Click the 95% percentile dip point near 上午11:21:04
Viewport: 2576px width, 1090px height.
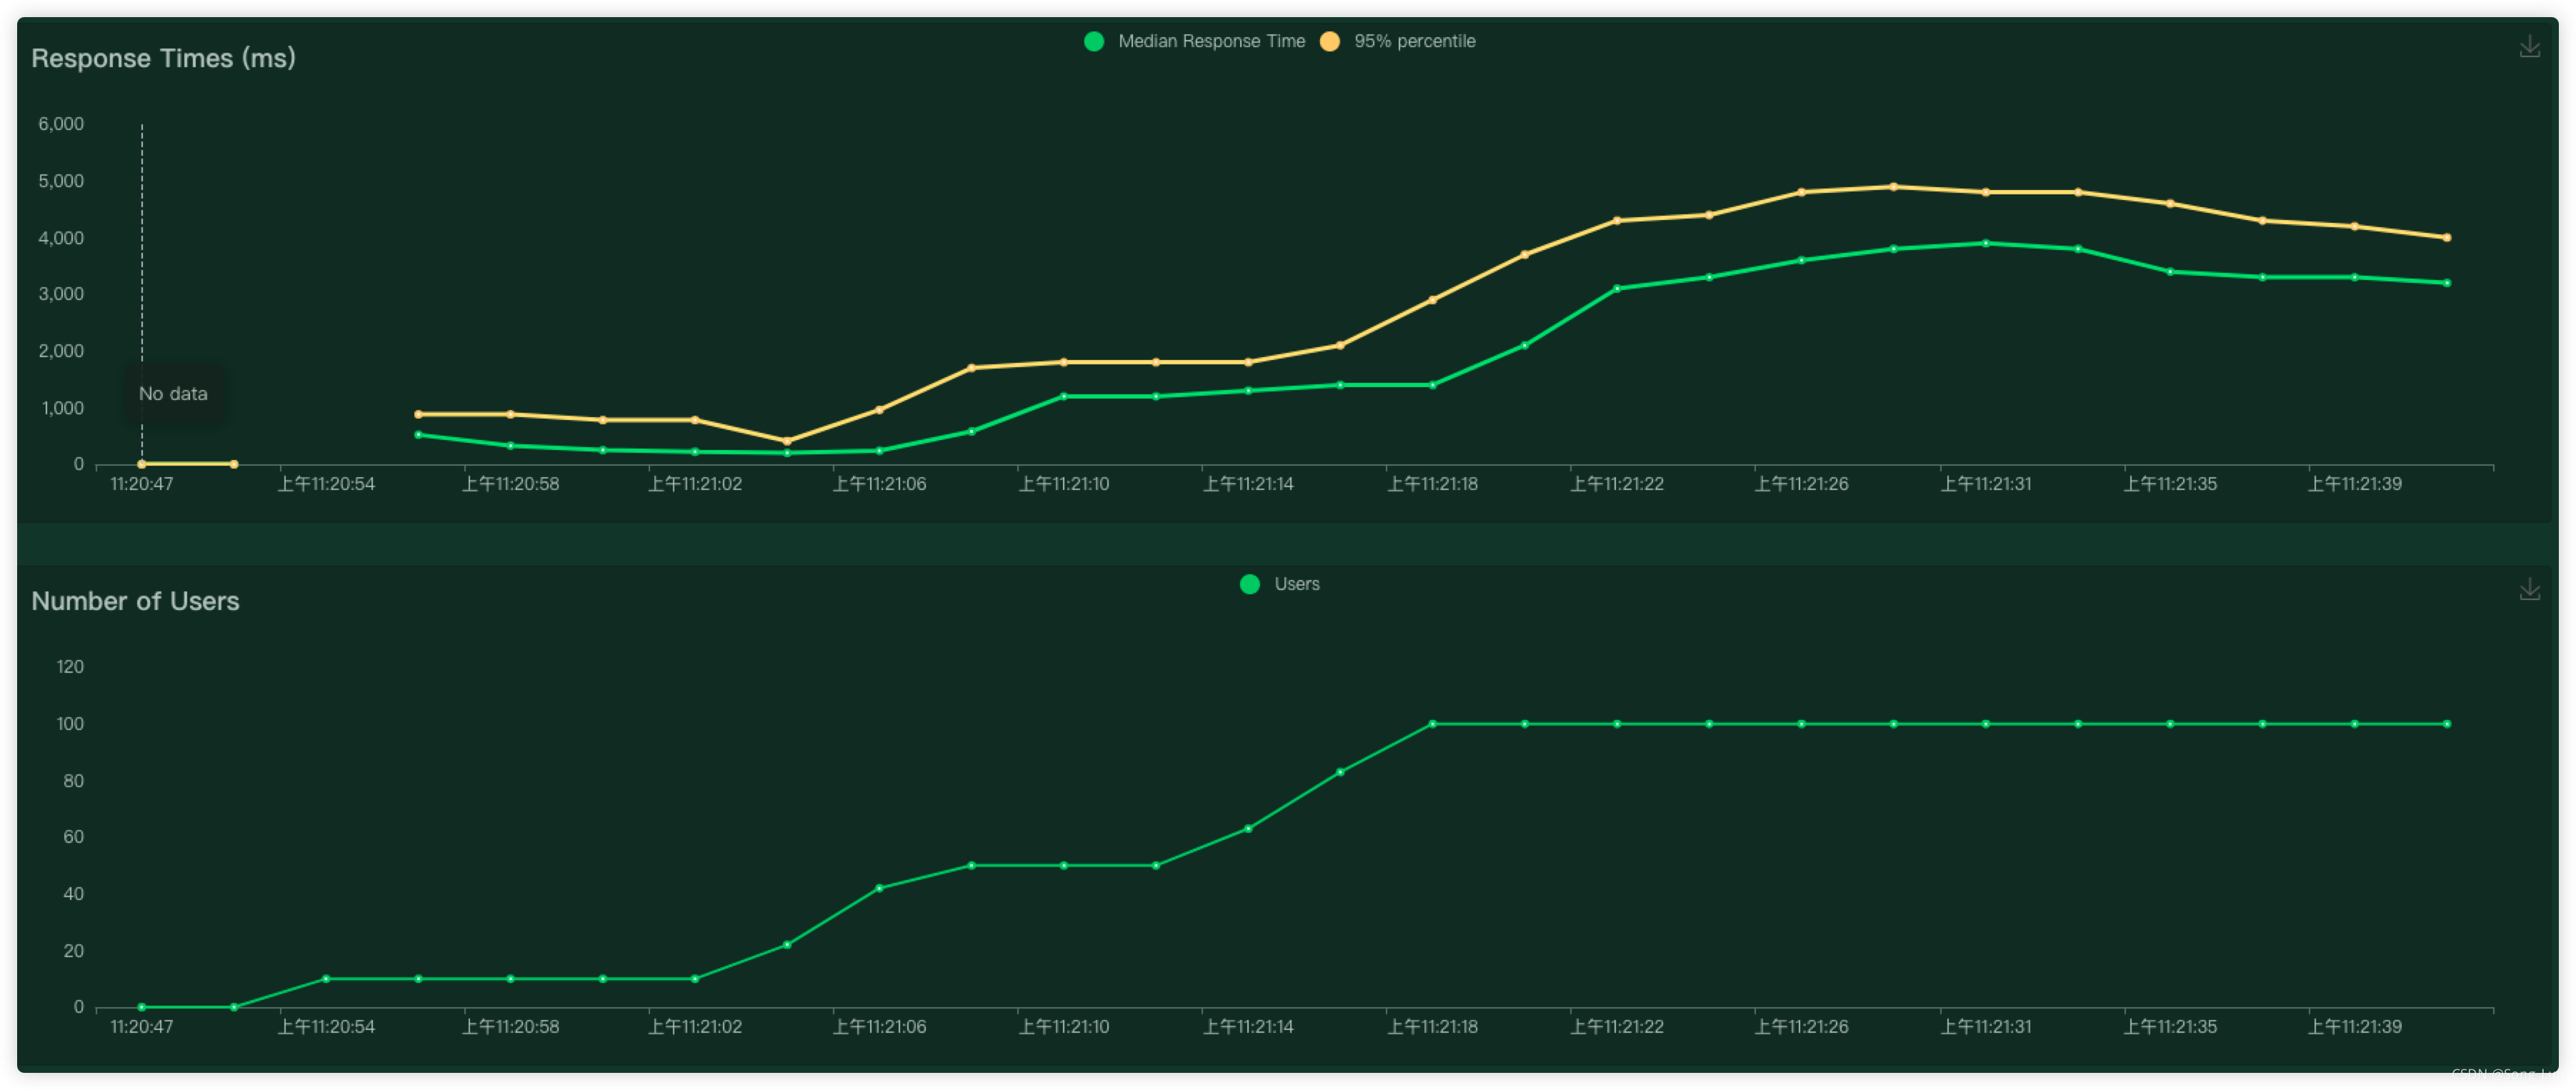coord(787,441)
